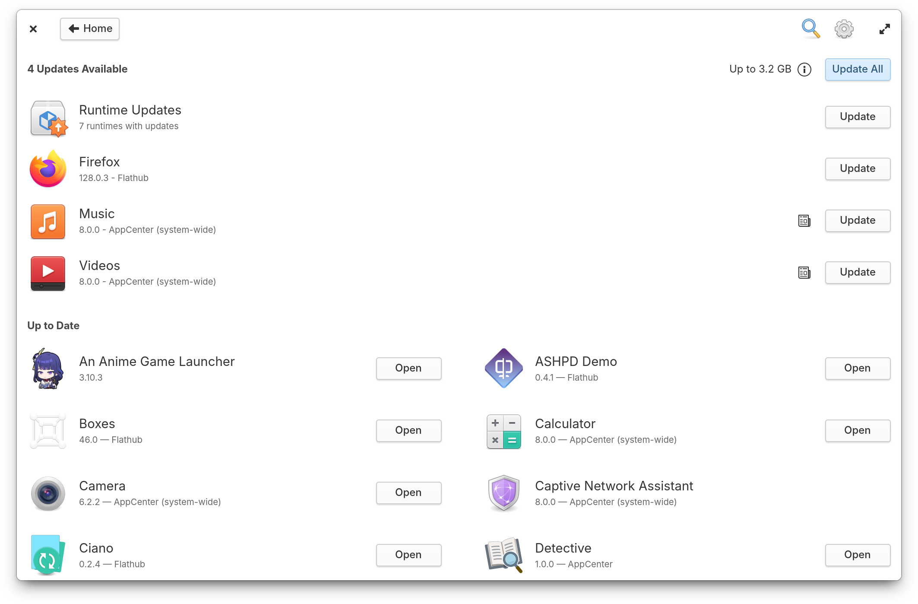
Task: Update Runtime Updates entry
Action: tap(857, 117)
